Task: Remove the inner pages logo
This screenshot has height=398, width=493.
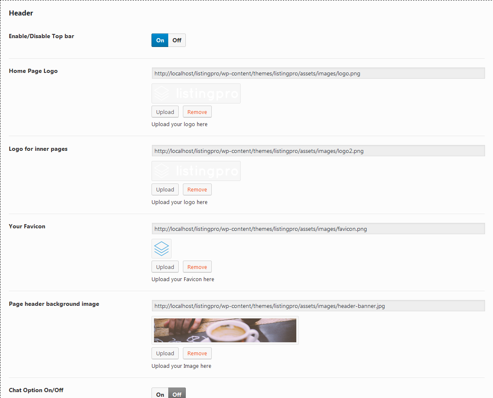Action: click(197, 189)
